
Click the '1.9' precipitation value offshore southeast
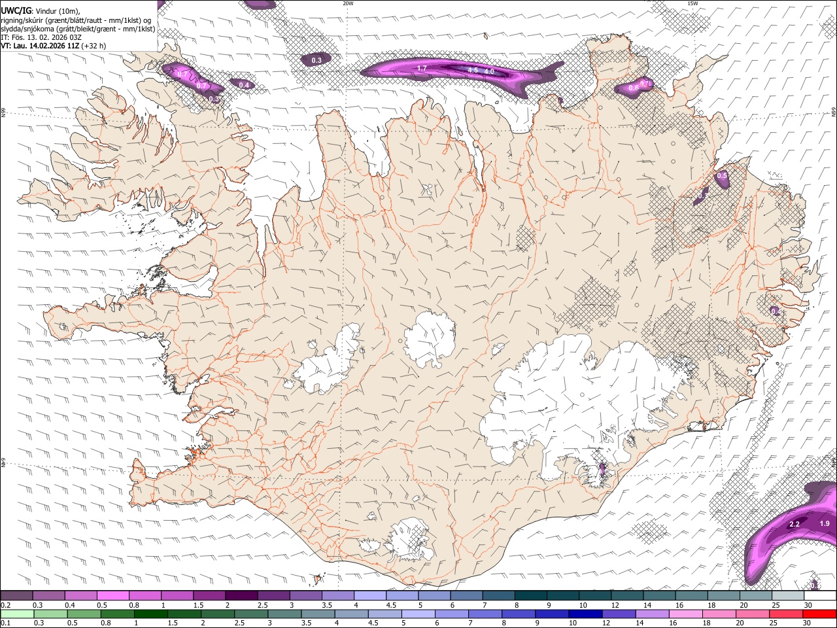click(x=825, y=523)
